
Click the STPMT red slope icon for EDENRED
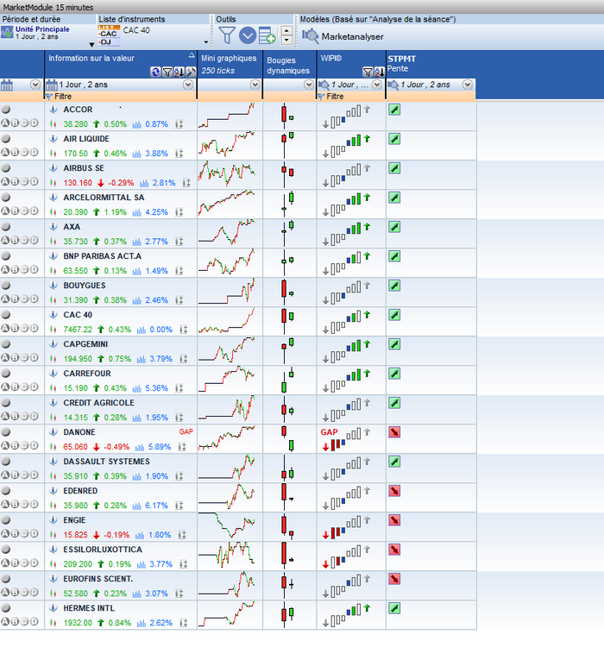point(394,491)
